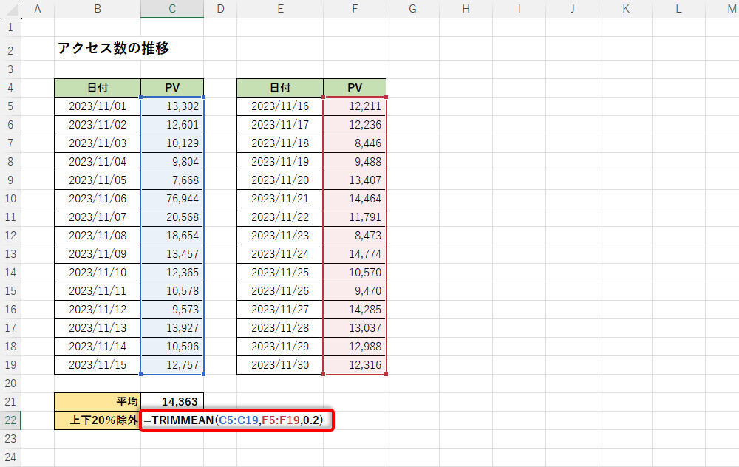Select cell with date 2023/11/28

click(x=280, y=327)
